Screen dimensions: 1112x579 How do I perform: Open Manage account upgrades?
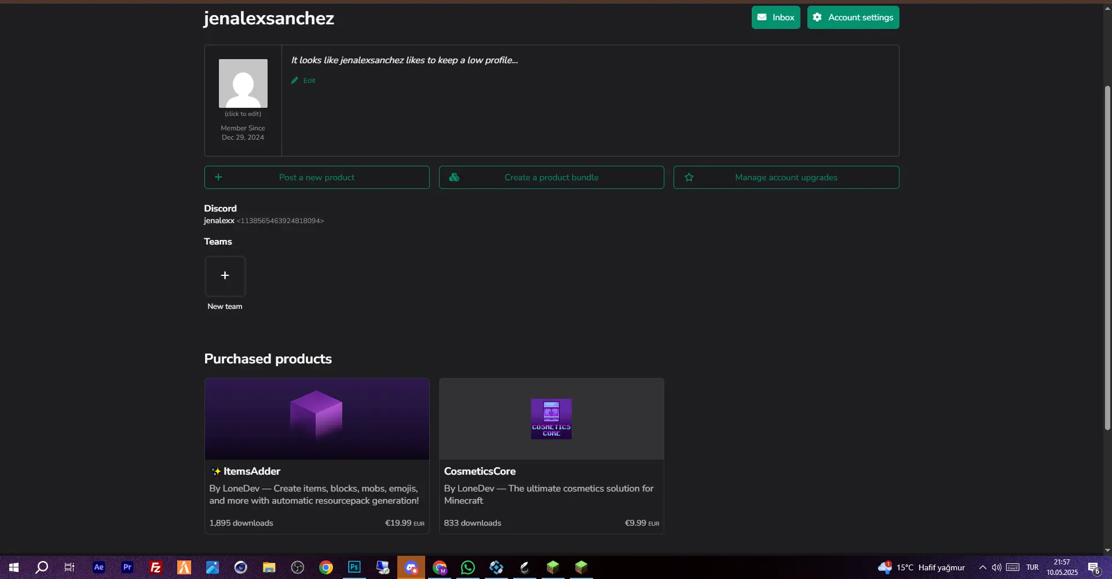[786, 177]
